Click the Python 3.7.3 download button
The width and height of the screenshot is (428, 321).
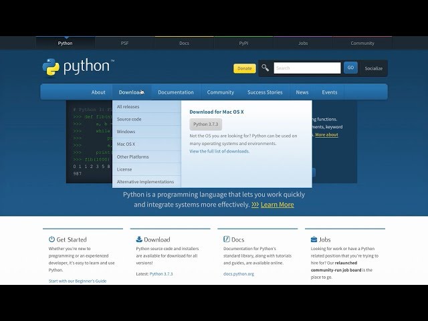[206, 124]
